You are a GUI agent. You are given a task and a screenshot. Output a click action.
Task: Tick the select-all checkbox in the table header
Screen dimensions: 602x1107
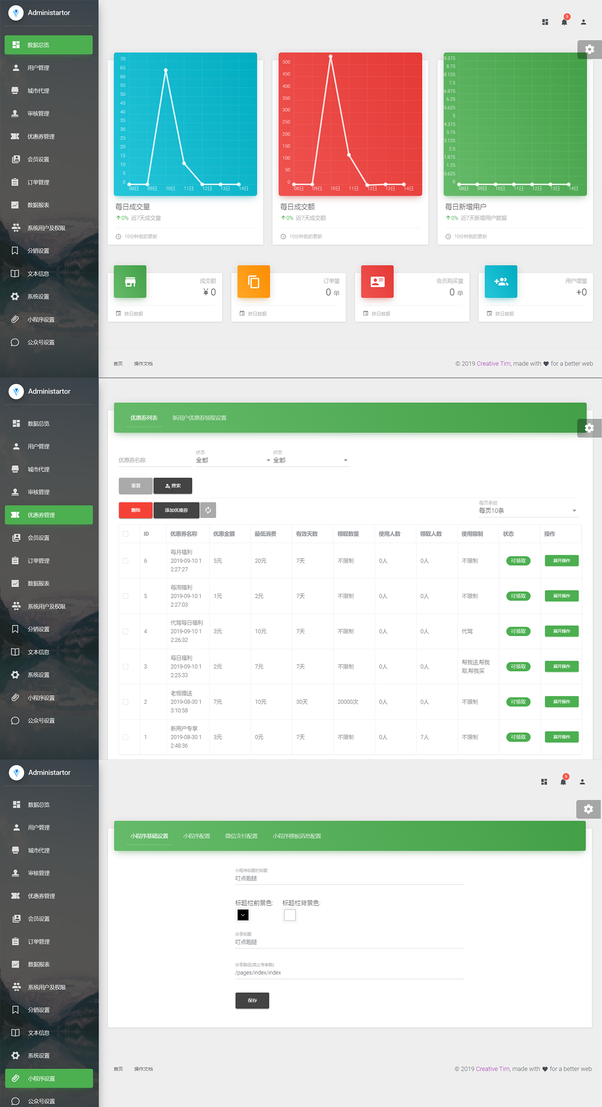tap(126, 534)
